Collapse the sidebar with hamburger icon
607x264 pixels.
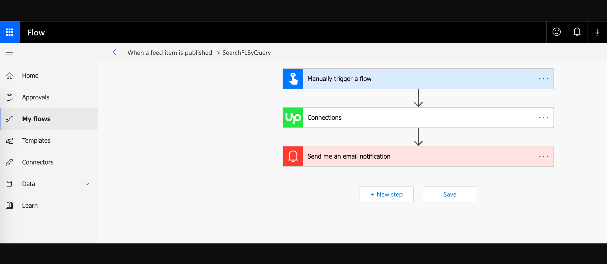(10, 54)
